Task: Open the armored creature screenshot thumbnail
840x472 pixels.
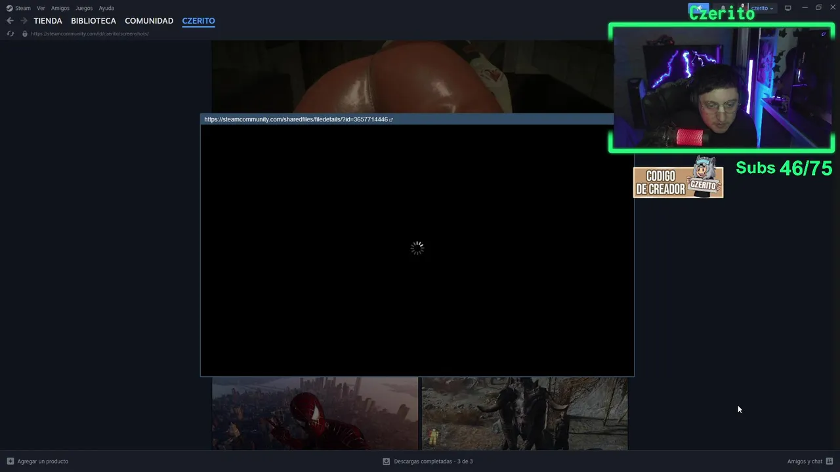Action: [524, 413]
